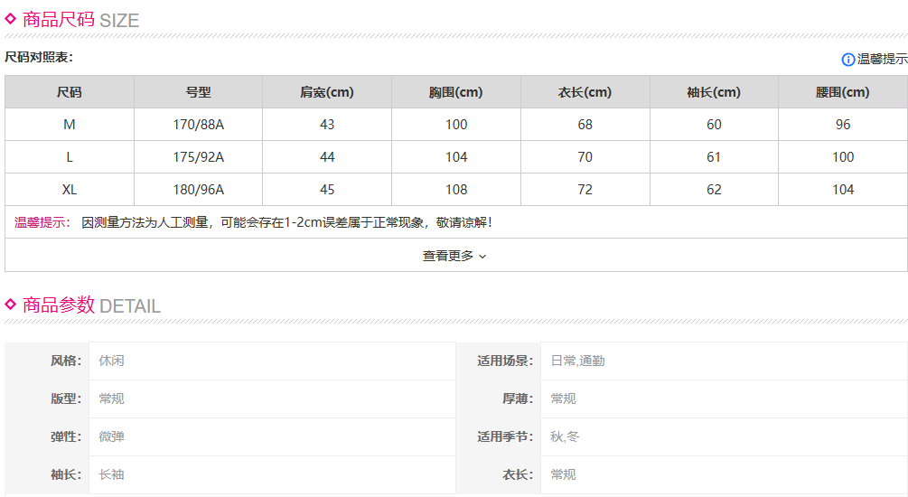
Task: Click the small chevron arrow after 查看更多
Action: coord(482,257)
